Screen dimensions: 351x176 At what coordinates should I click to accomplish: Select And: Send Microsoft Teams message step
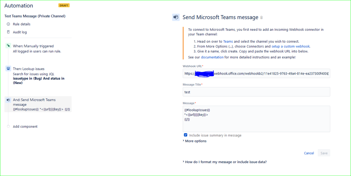point(38,104)
